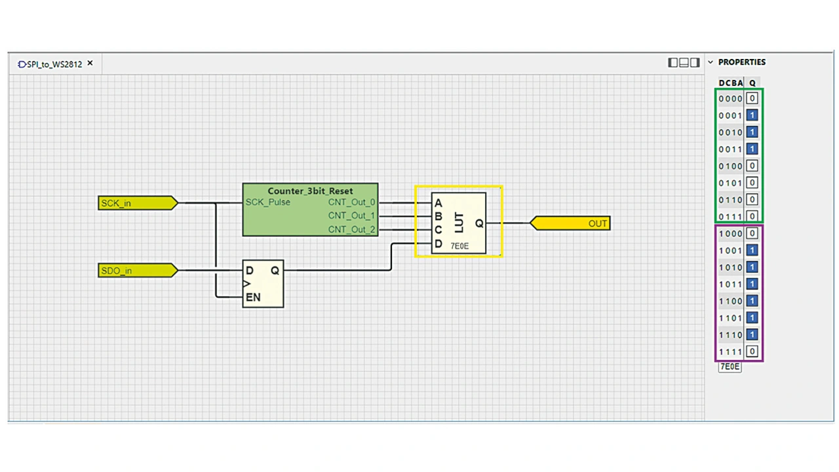Select the D flip-flop block
The image size is (839, 472).
pyautogui.click(x=263, y=283)
